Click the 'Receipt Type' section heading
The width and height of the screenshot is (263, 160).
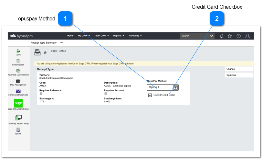45,69
